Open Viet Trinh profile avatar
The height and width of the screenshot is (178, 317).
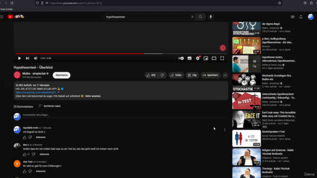pyautogui.click(x=17, y=164)
